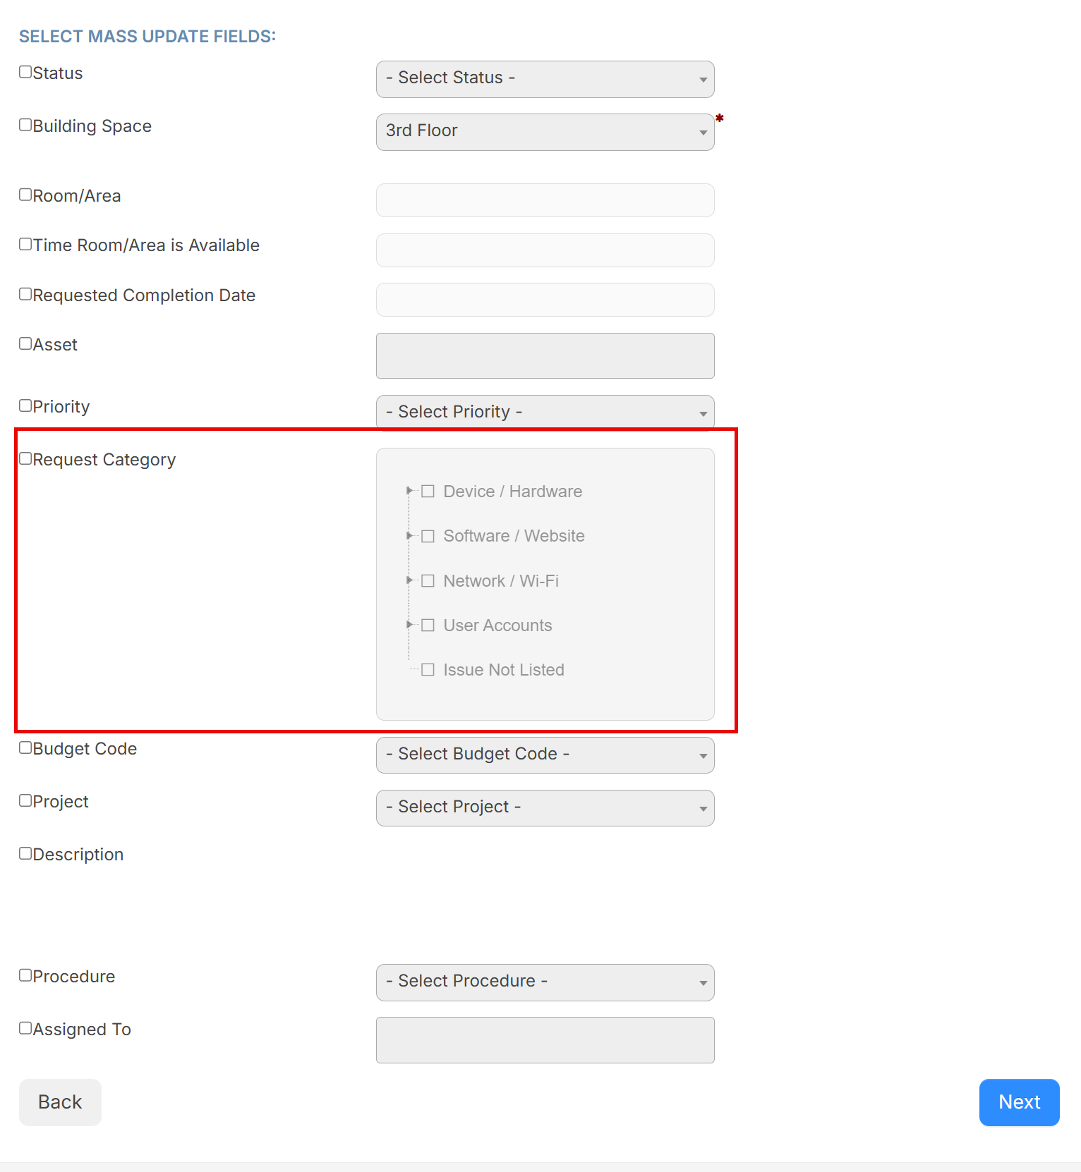Check the Software / Website category box
This screenshot has height=1172, width=1081.
(428, 537)
